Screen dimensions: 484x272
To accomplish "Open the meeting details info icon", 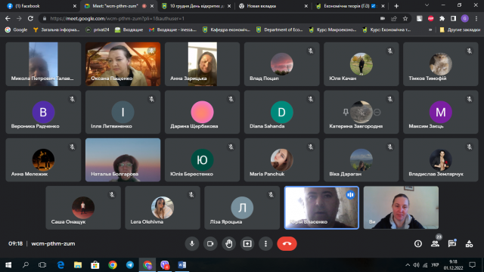I will tap(418, 243).
